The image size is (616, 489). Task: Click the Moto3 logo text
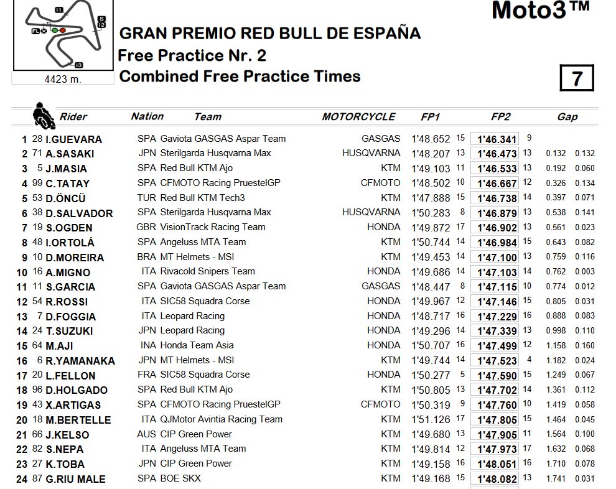(540, 10)
